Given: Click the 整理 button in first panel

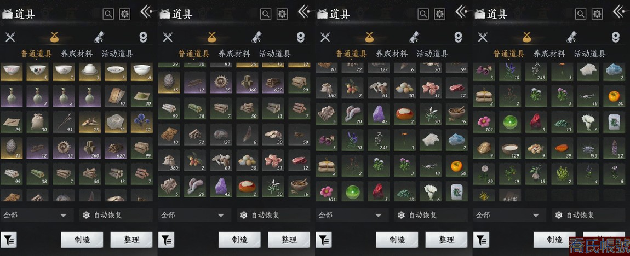Looking at the screenshot, I should coord(131,240).
